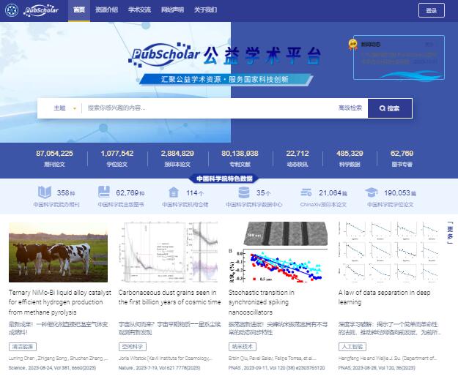The image size is (458, 379).
Task: Open the Carbonaceous dust grains article title
Action: tap(169, 297)
